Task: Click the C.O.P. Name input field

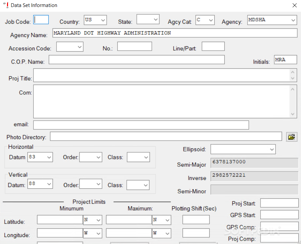Action: (137, 60)
